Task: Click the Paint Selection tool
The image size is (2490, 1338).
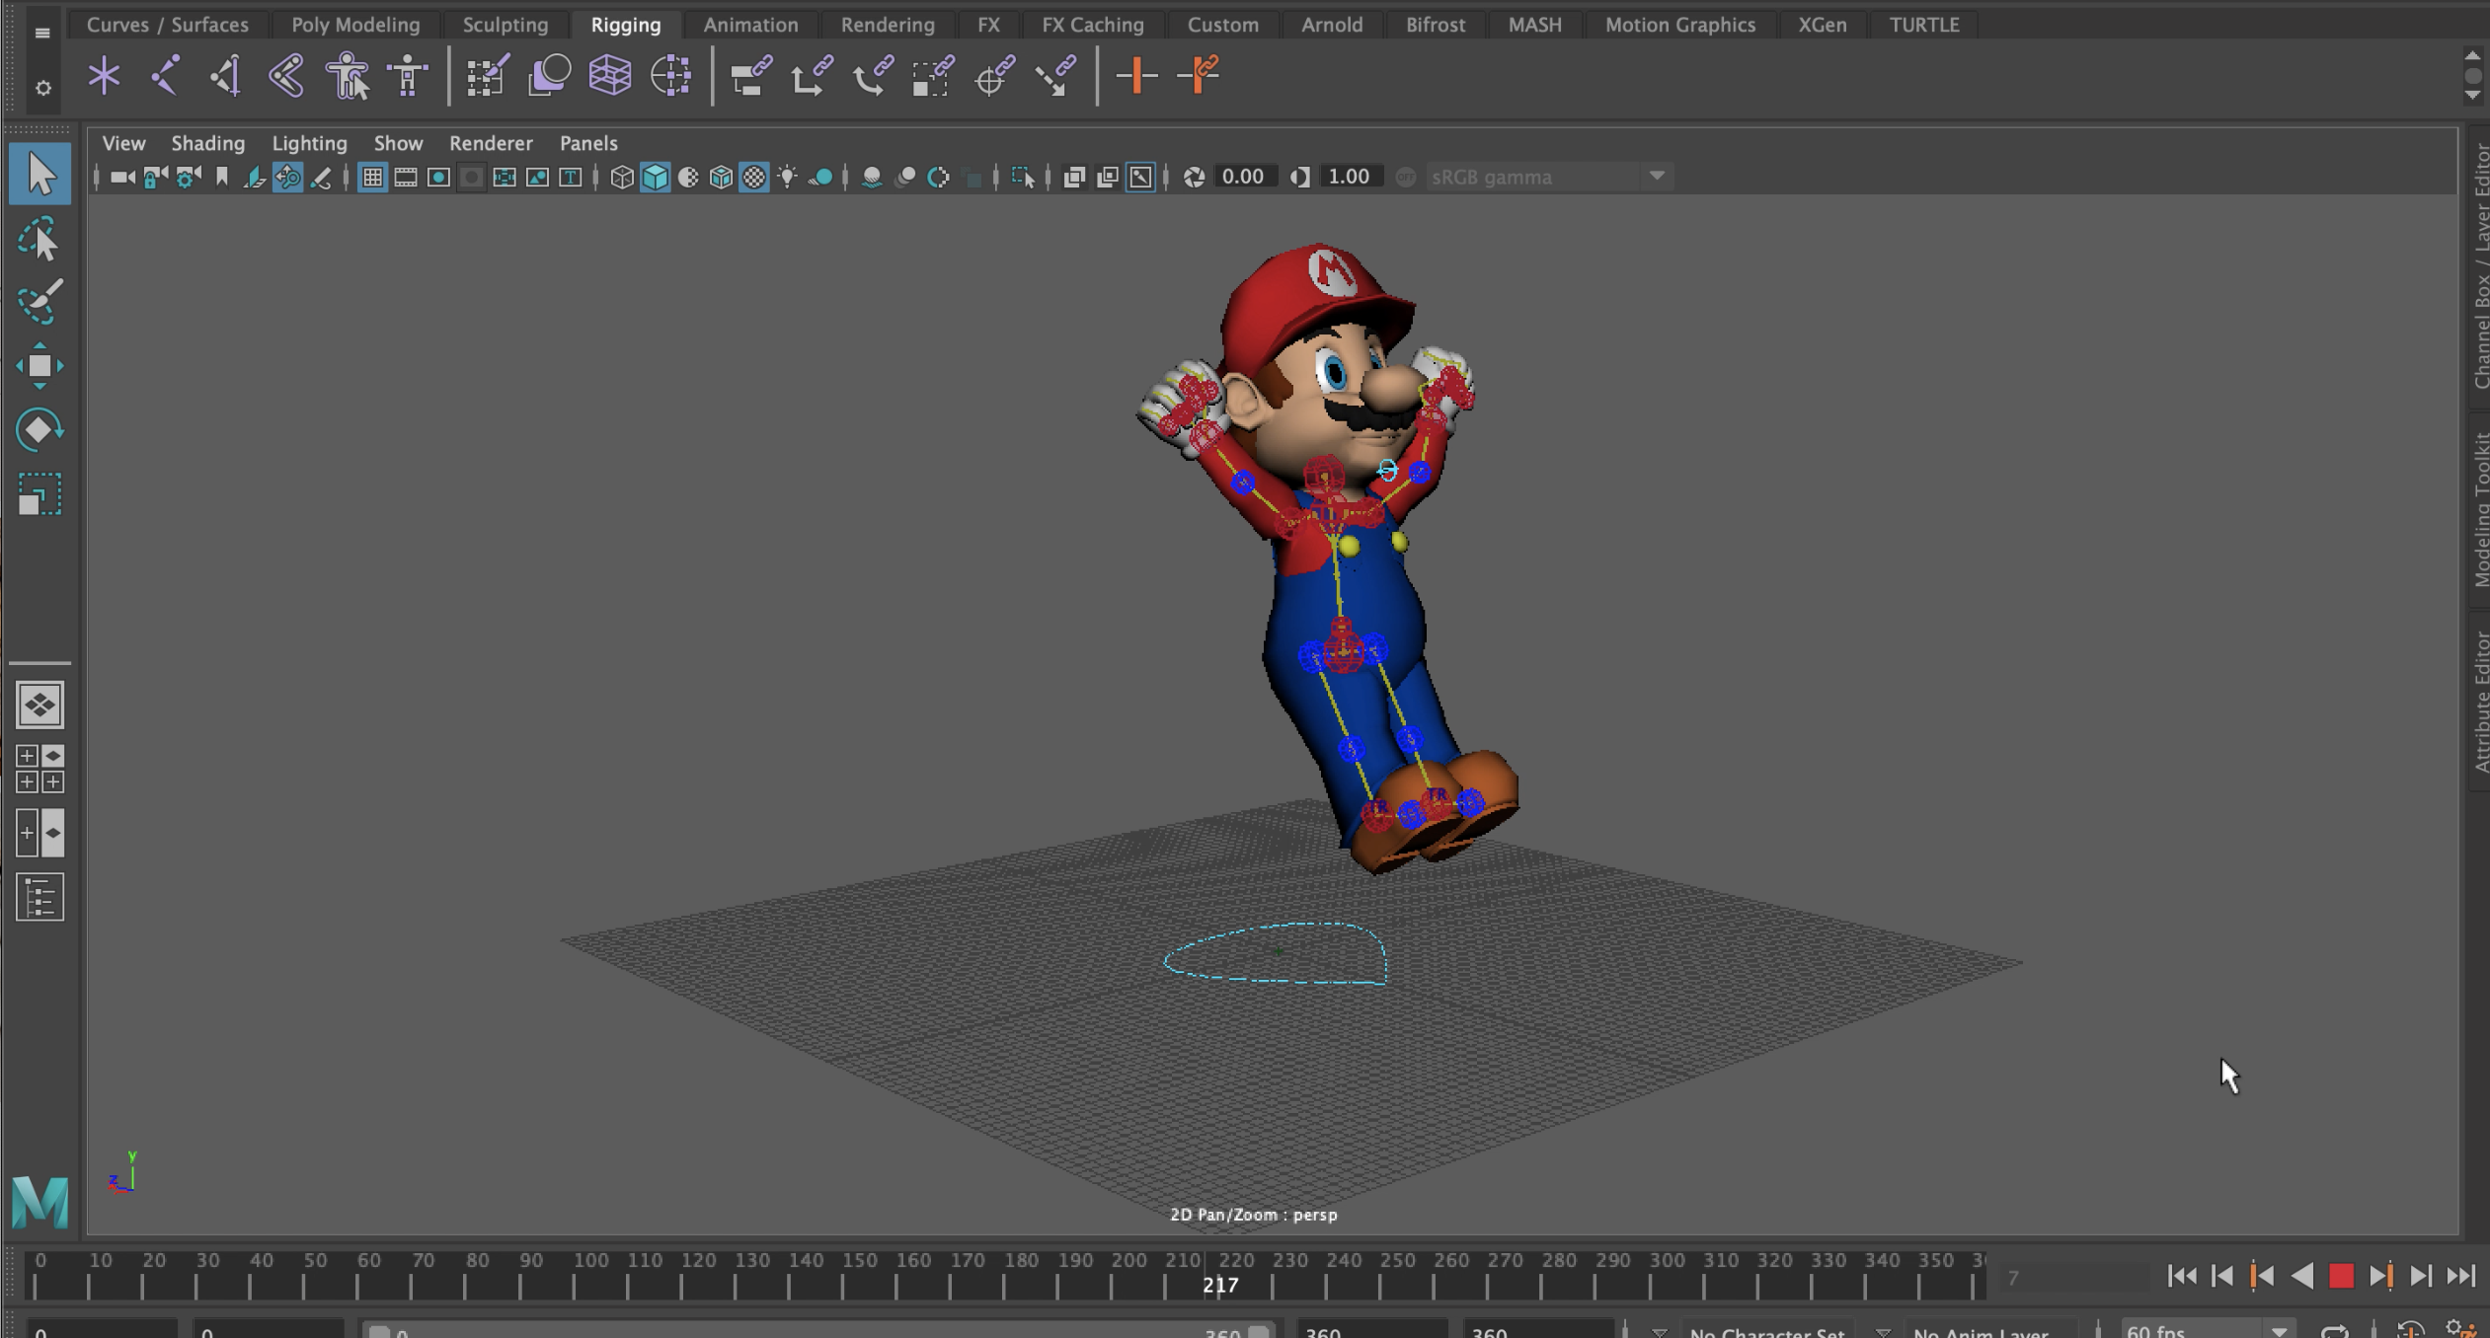Action: coord(39,302)
